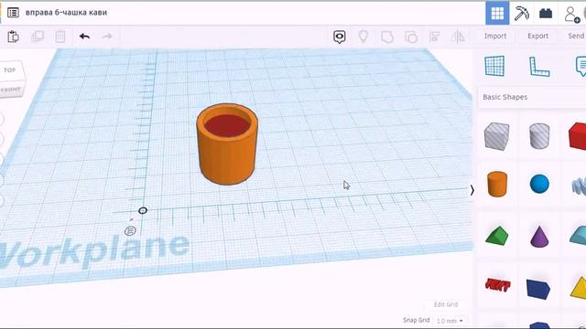
Task: Click the Align tool icon
Action: 434,37
